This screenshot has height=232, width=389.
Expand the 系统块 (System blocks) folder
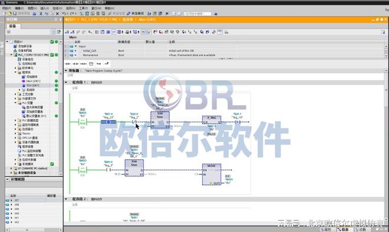click(20, 90)
